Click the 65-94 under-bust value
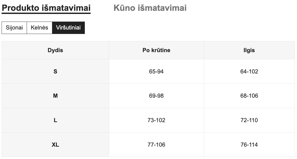The height and width of the screenshot is (159, 297). pyautogui.click(x=156, y=71)
